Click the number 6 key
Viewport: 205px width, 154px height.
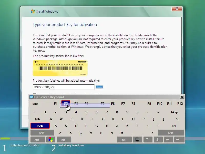[97, 112]
